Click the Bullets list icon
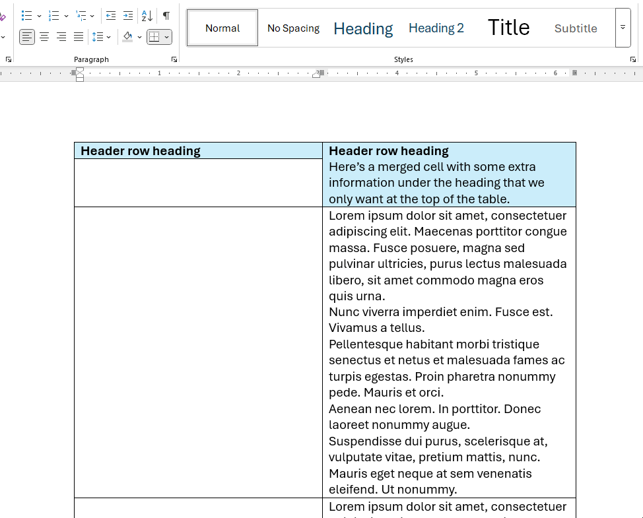The width and height of the screenshot is (643, 518). [27, 15]
